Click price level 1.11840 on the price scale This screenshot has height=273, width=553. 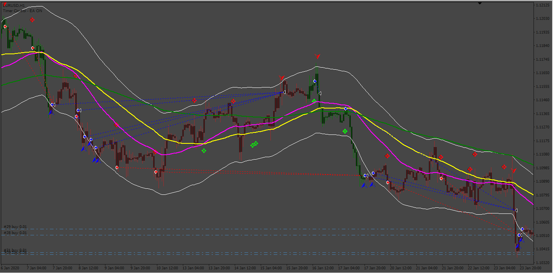tap(542, 46)
